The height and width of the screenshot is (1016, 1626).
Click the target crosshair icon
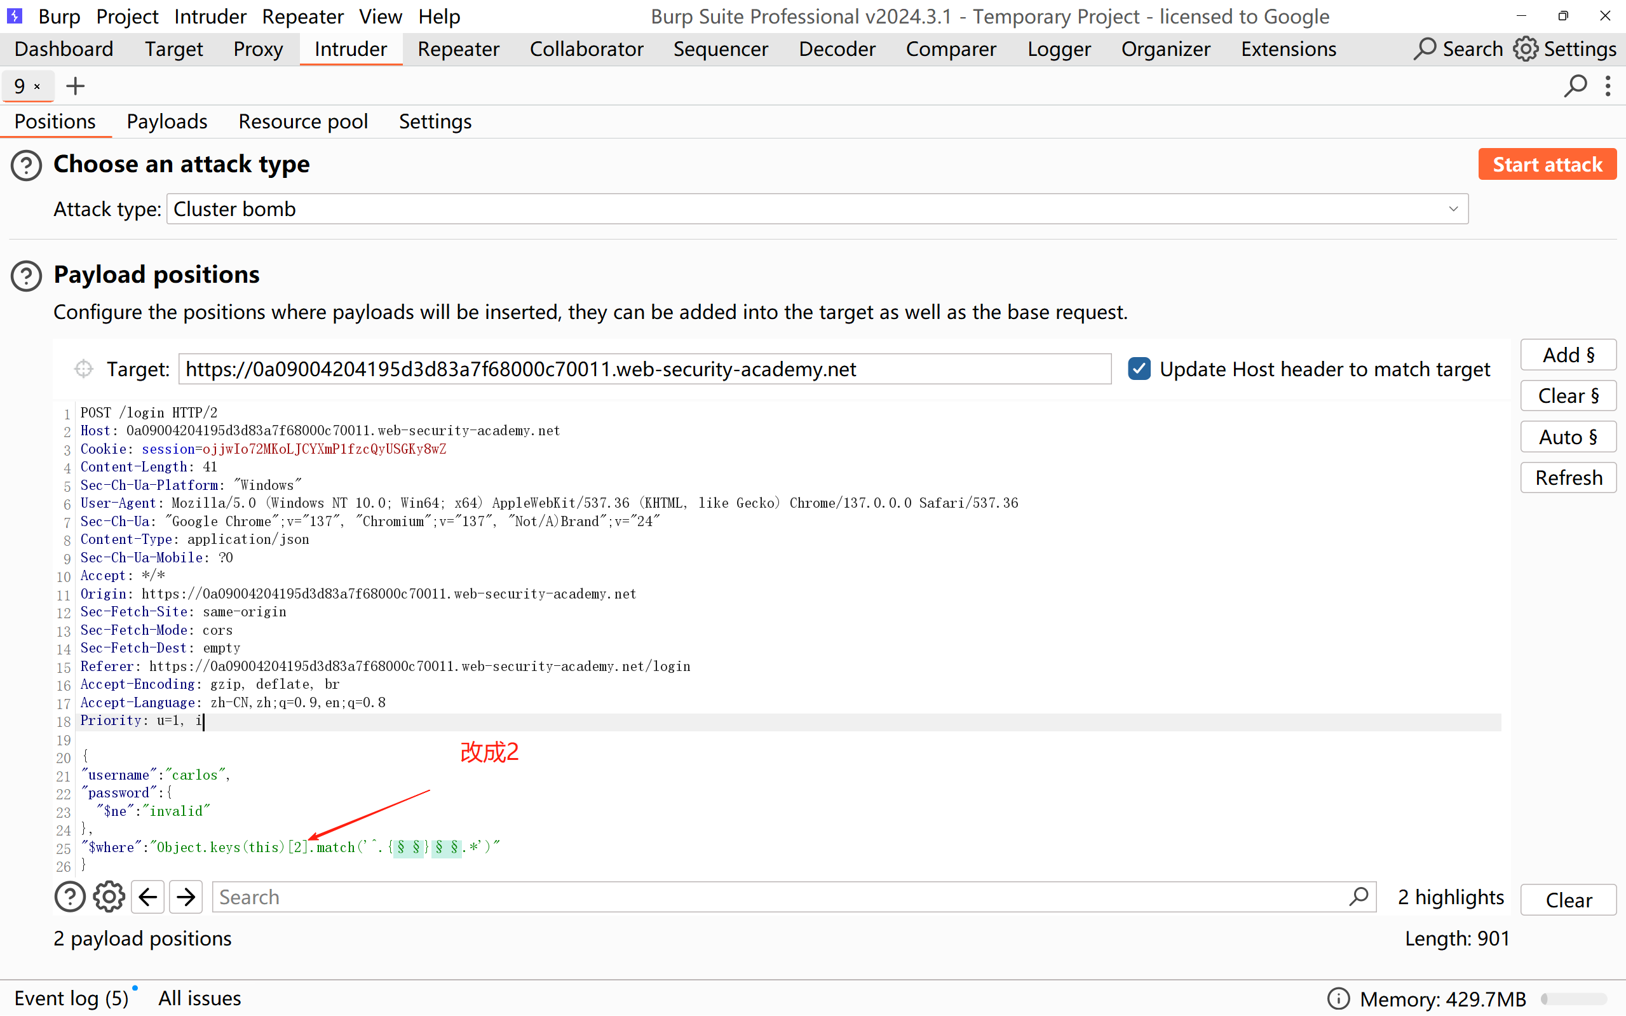point(83,369)
